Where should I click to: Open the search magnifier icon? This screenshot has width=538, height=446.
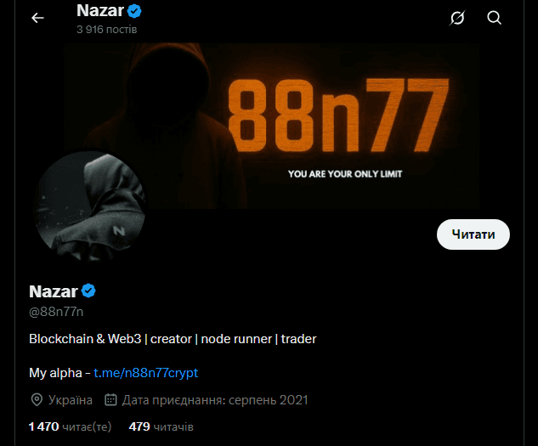point(494,18)
